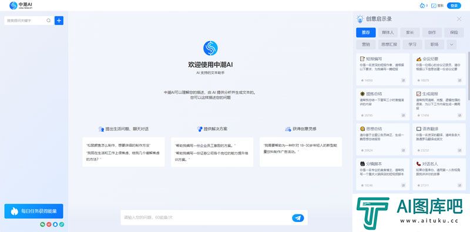Click the 松鼠鳜鱼 recipe example prompt
470x232 pixels.
click(x=118, y=145)
